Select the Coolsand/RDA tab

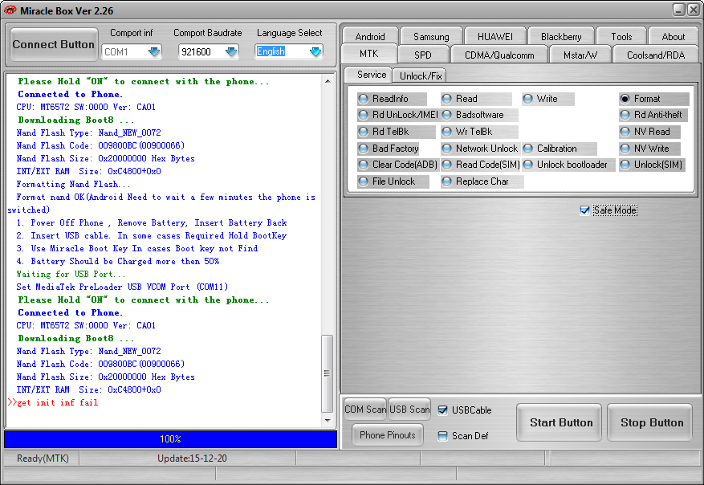point(656,55)
